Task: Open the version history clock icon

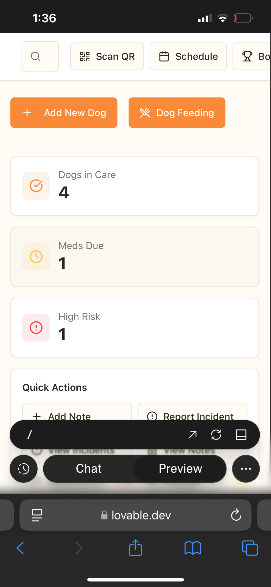Action: pos(24,469)
